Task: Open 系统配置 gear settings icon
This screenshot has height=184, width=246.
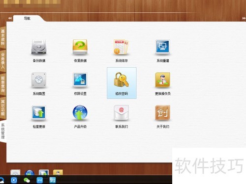Action: point(39,80)
